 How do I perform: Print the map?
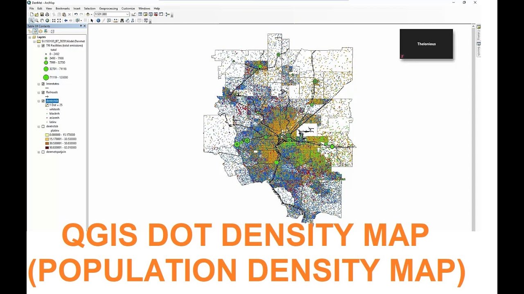click(47, 14)
